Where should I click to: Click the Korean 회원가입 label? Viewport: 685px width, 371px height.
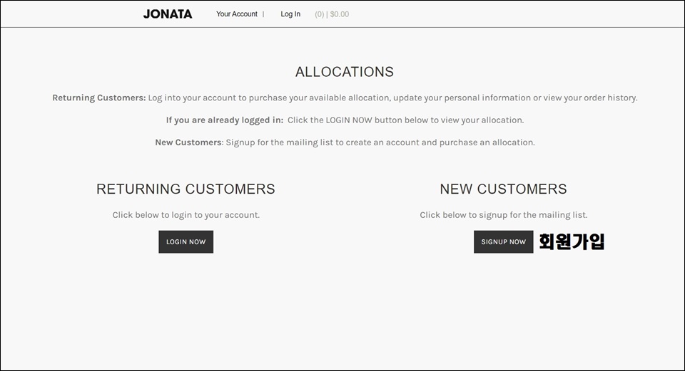[x=572, y=241]
